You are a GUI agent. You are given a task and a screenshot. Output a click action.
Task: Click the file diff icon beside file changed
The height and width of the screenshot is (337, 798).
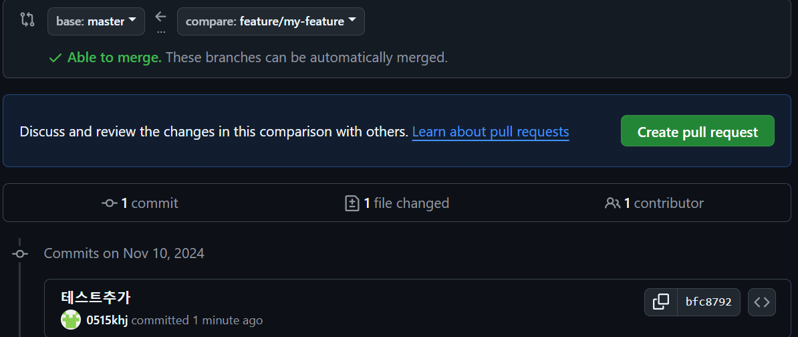click(x=352, y=203)
